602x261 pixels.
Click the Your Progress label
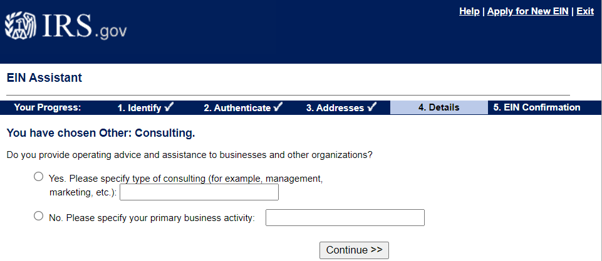[x=48, y=107]
